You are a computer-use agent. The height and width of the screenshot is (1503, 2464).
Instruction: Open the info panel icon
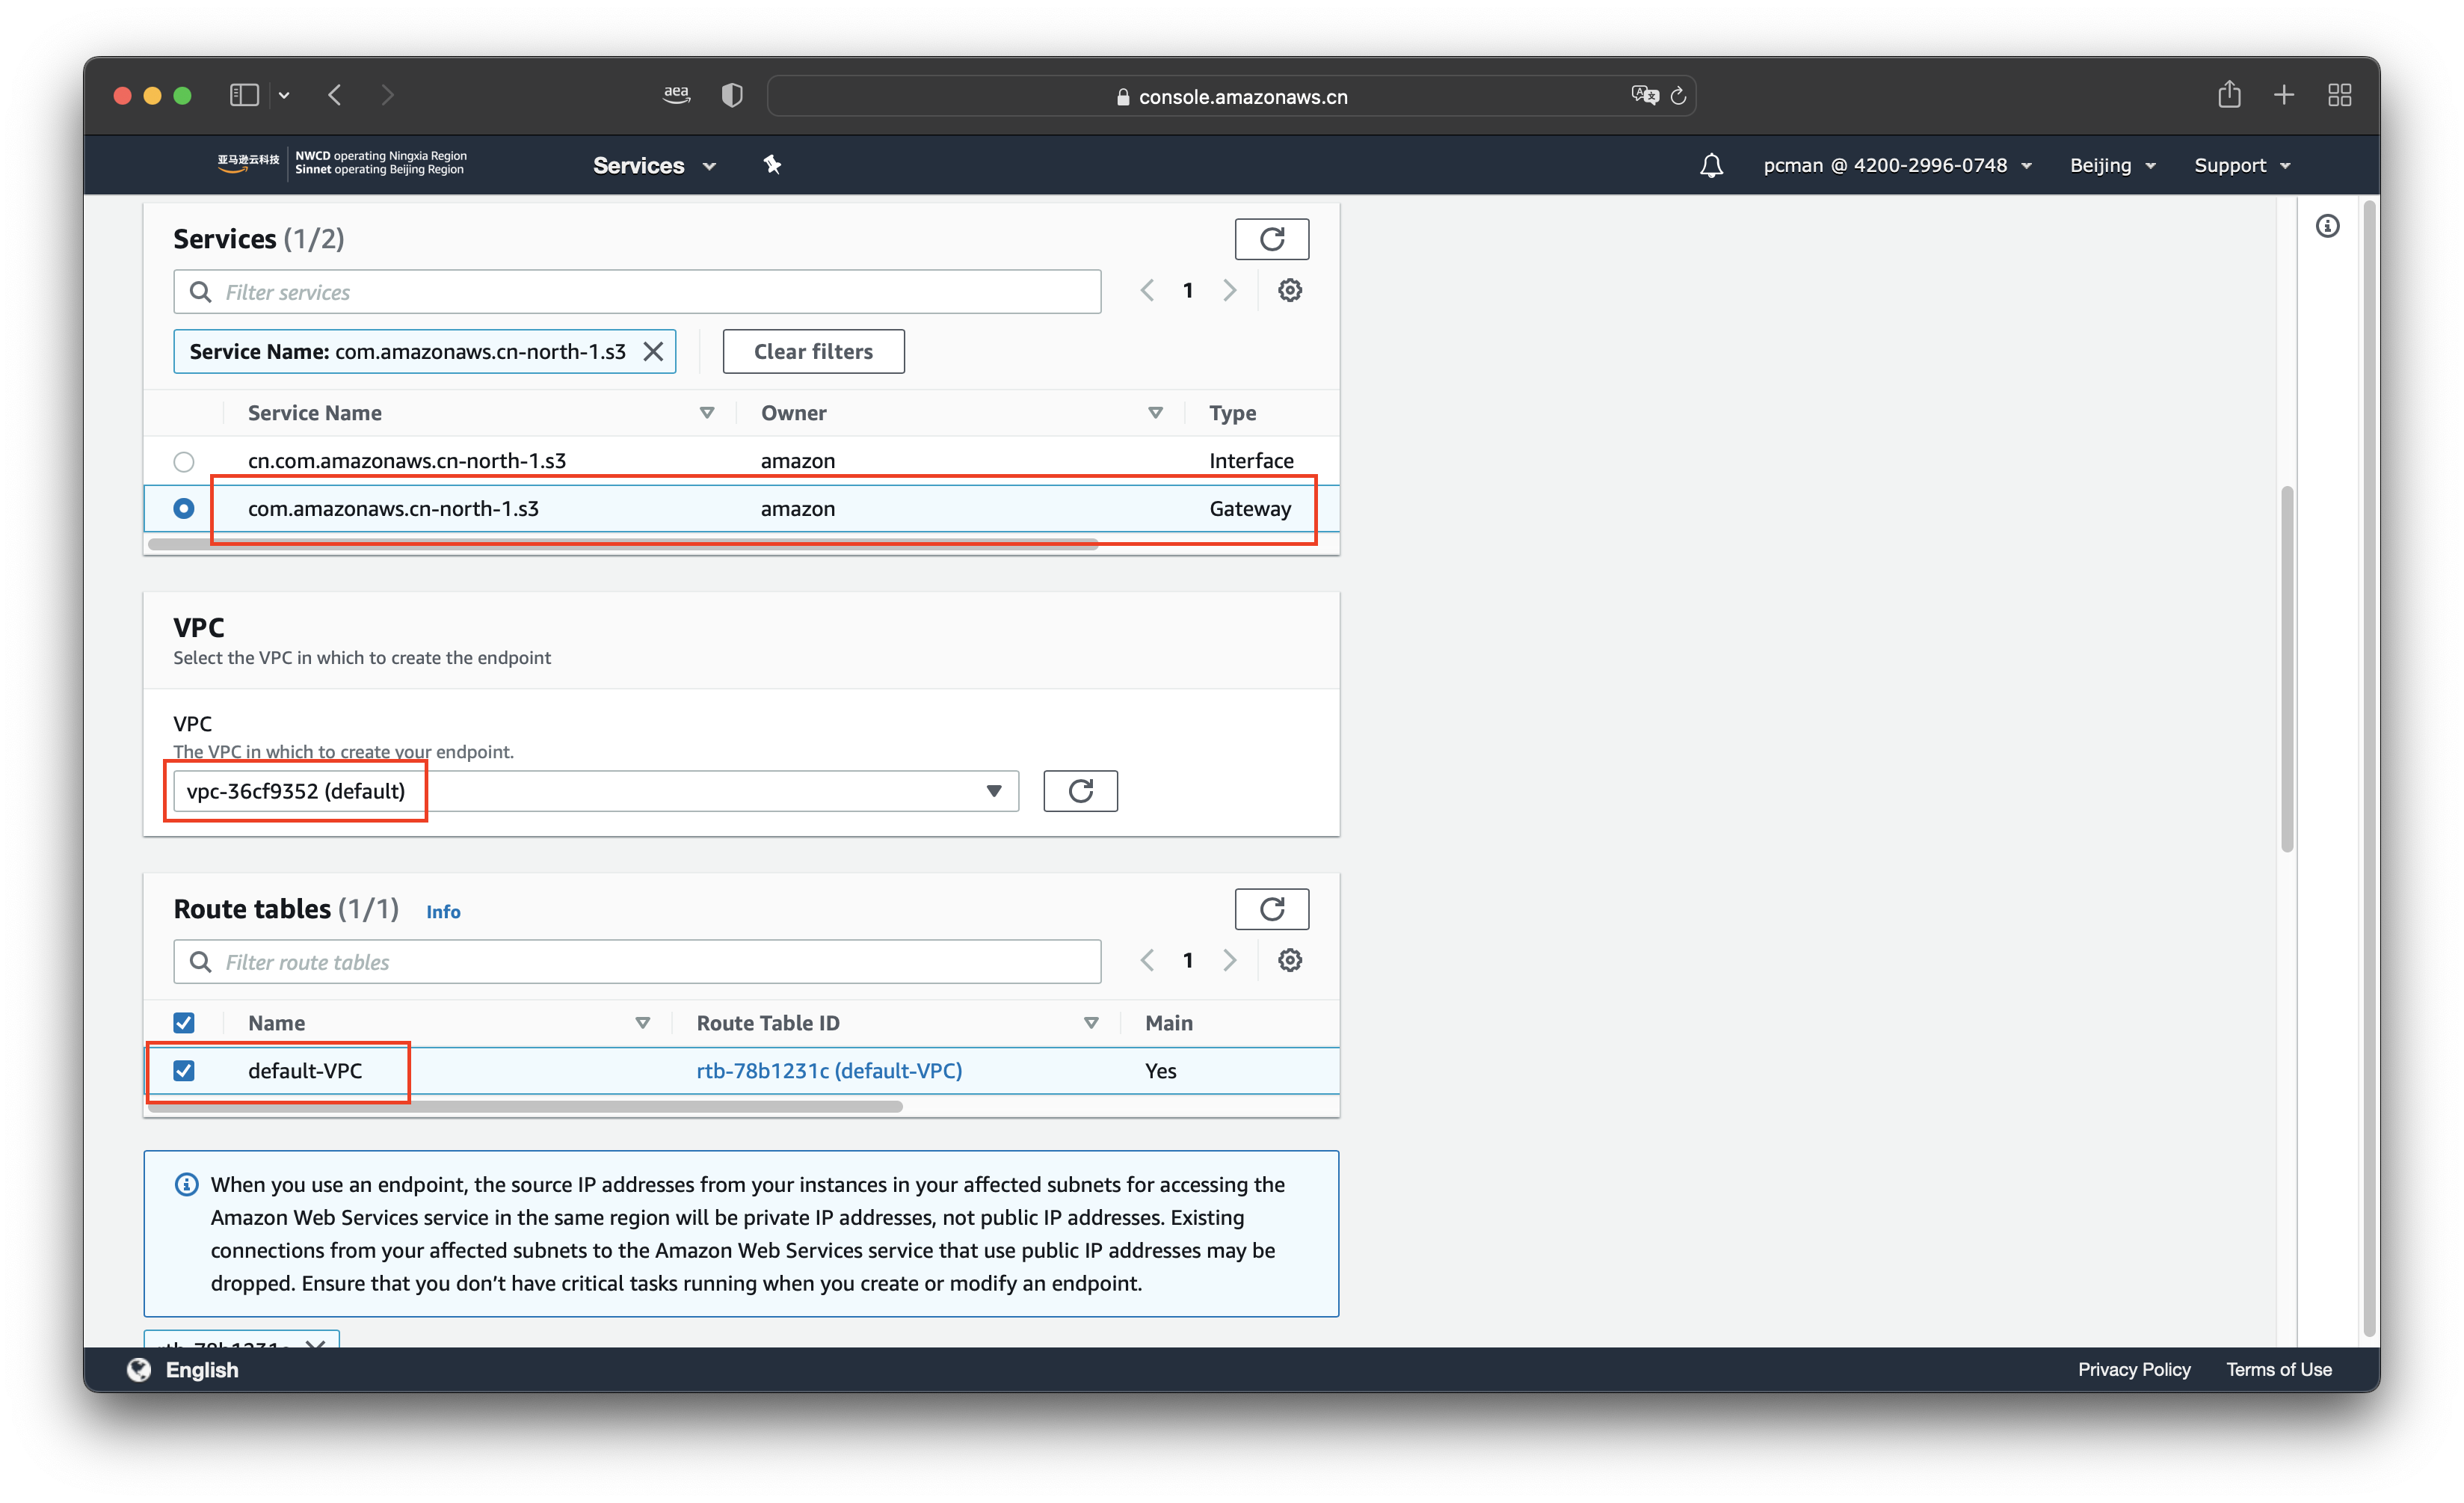pyautogui.click(x=2328, y=226)
